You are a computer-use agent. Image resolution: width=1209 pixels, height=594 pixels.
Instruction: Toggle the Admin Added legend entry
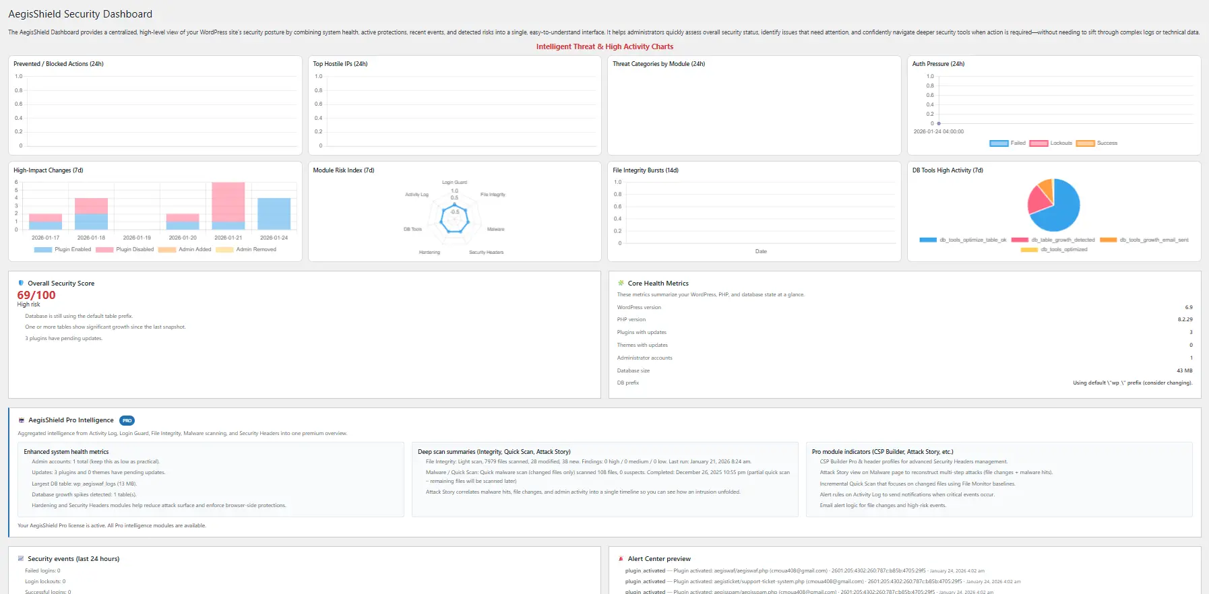(x=185, y=250)
